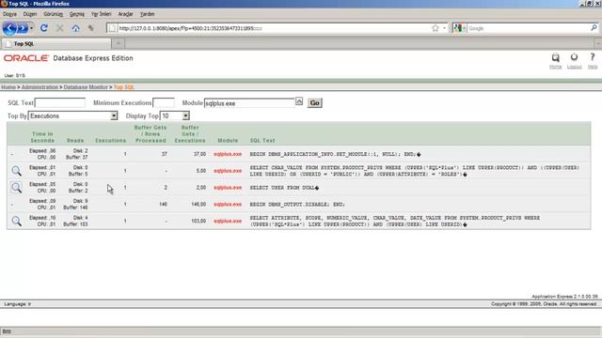Open the Yer İmleri menu
Screen dimensions: 602x338
pos(101,14)
